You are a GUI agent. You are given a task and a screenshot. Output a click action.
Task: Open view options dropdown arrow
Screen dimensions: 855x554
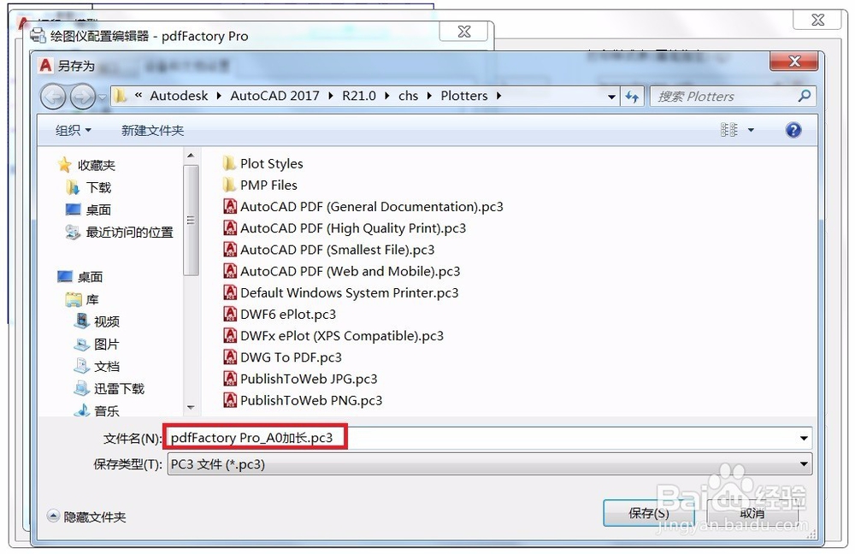[751, 130]
